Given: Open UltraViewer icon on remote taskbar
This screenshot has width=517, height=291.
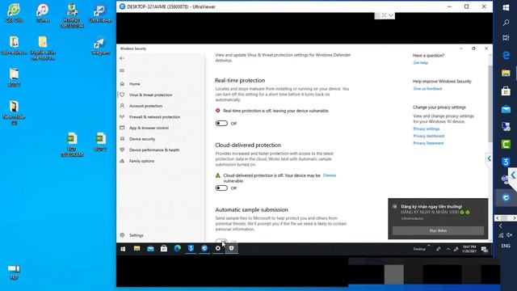Looking at the screenshot, I should (x=204, y=248).
